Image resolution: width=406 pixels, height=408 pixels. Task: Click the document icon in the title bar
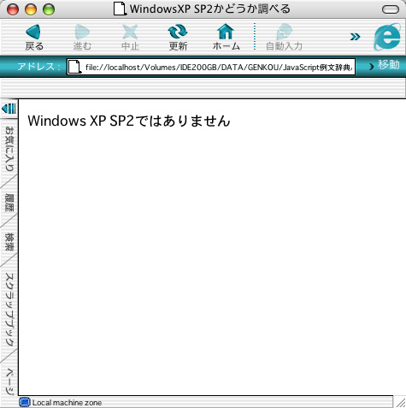pyautogui.click(x=120, y=9)
